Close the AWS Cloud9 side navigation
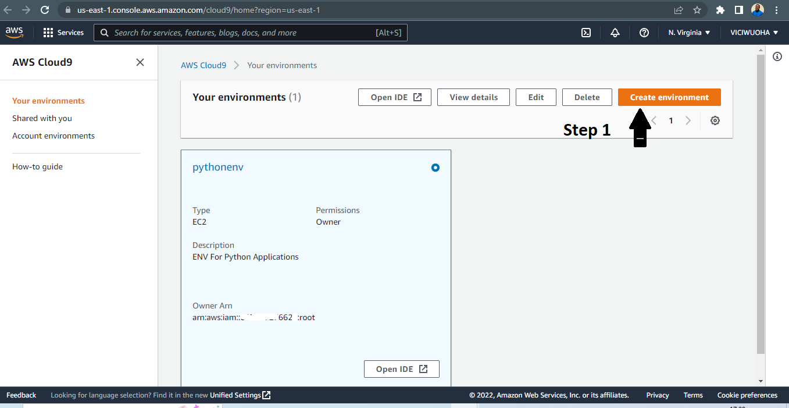Screen dimensions: 789x408 pyautogui.click(x=140, y=62)
